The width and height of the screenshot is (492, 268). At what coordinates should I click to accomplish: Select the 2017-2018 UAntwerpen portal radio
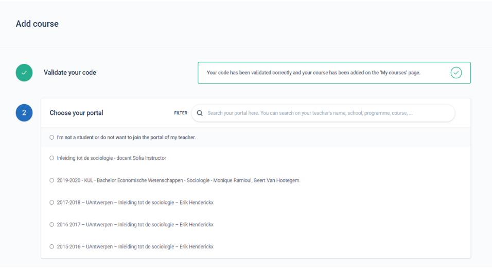(52, 203)
